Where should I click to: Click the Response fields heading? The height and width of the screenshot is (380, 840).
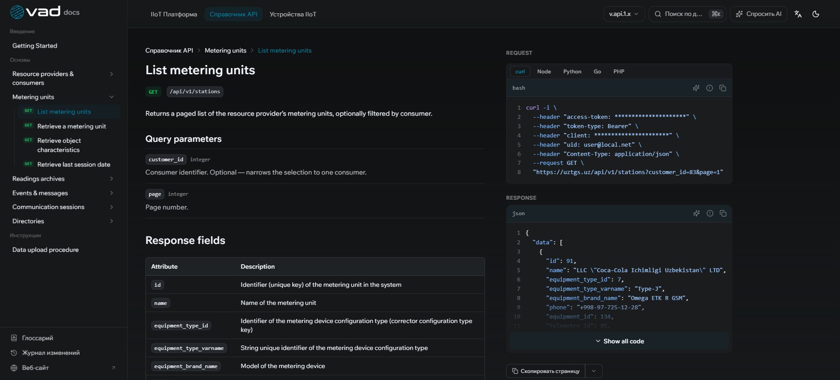tap(185, 240)
